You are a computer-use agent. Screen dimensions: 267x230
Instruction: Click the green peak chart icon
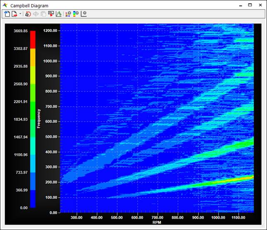point(59,14)
